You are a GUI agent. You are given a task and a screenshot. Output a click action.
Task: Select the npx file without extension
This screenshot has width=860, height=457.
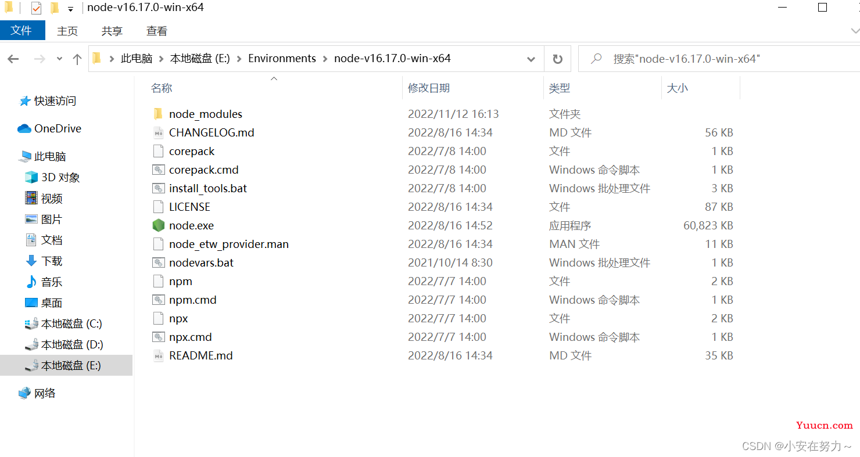(178, 318)
